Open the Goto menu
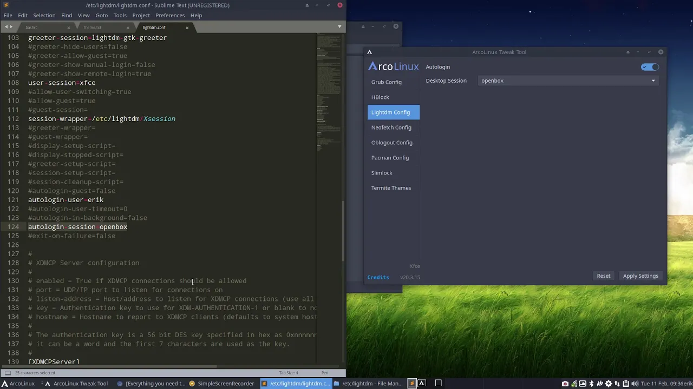The width and height of the screenshot is (693, 389). pos(102,15)
